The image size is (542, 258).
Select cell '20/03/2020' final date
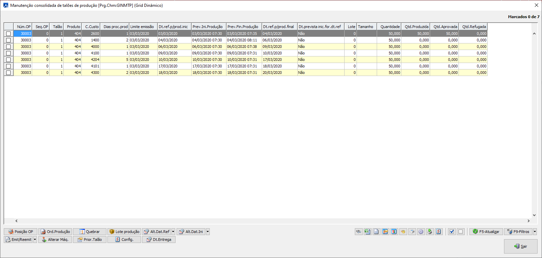280,73
